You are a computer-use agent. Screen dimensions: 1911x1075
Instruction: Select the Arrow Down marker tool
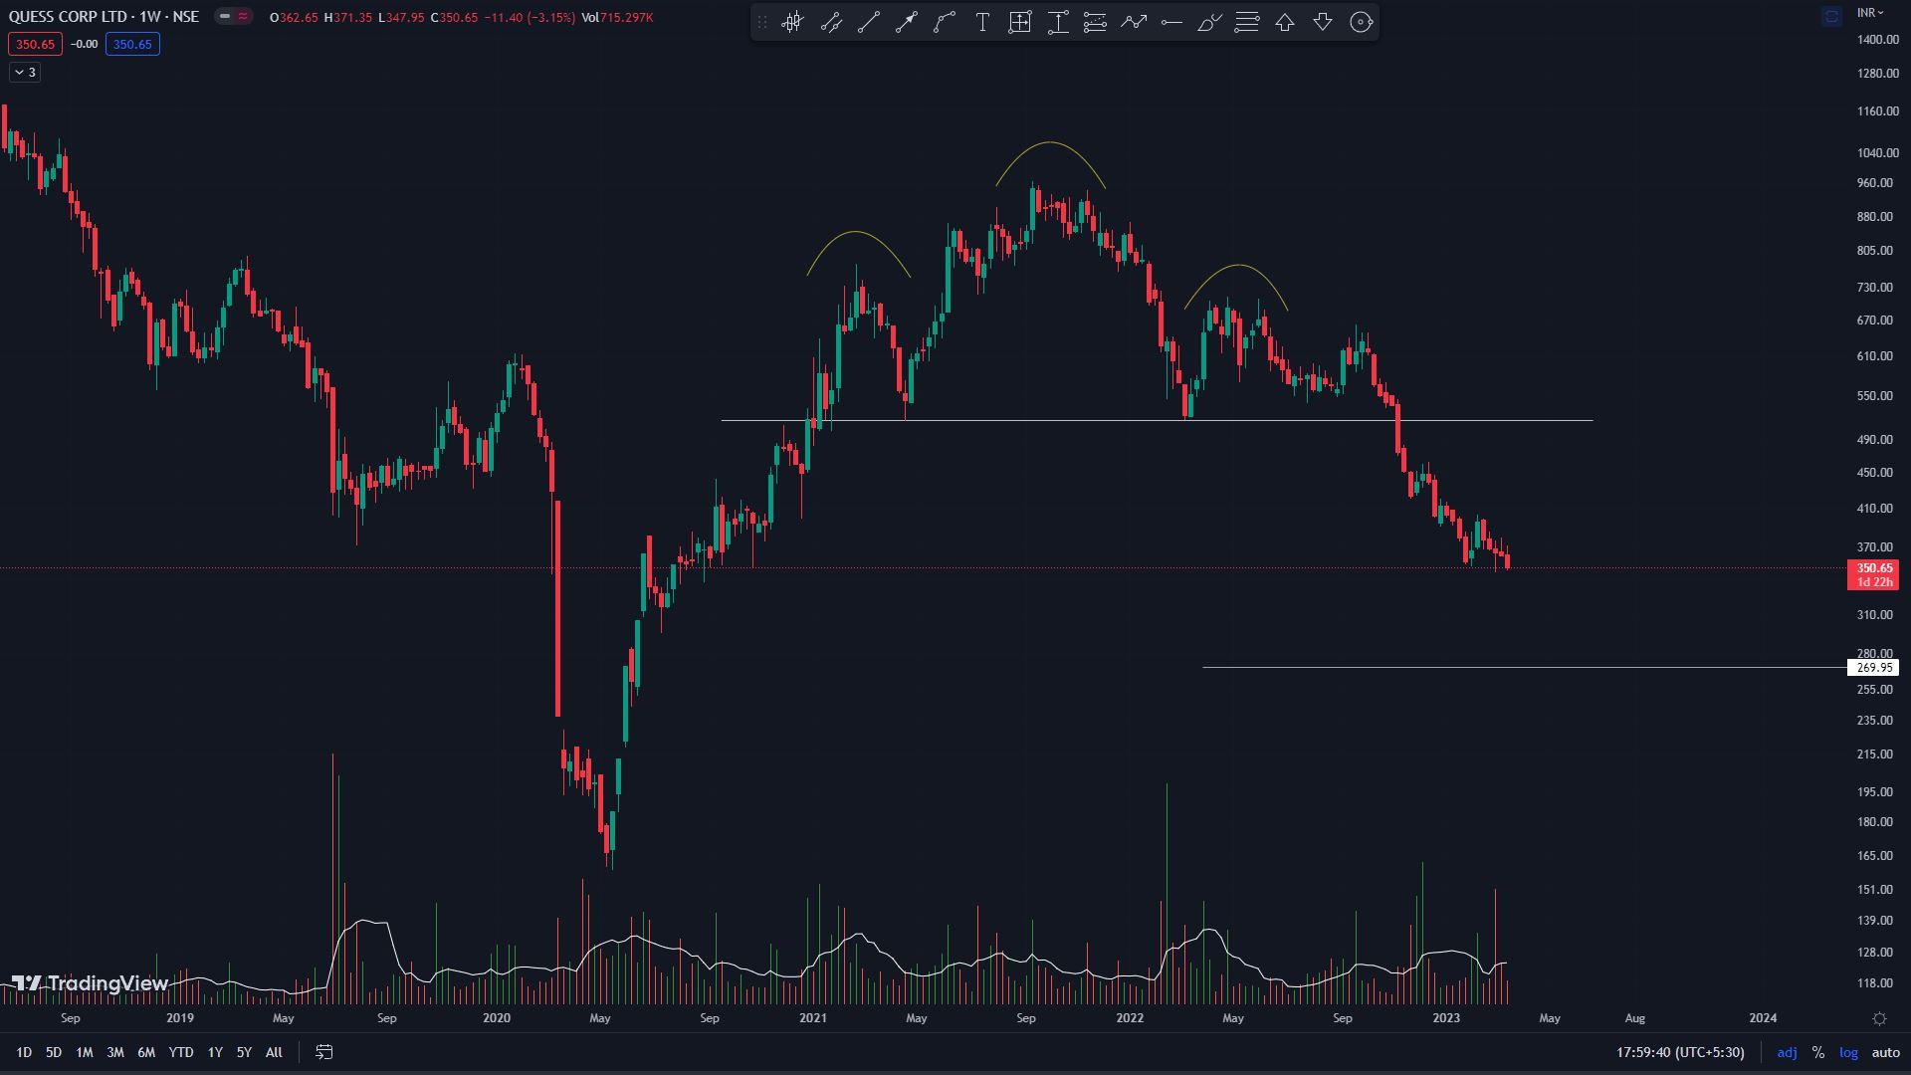click(x=1323, y=22)
